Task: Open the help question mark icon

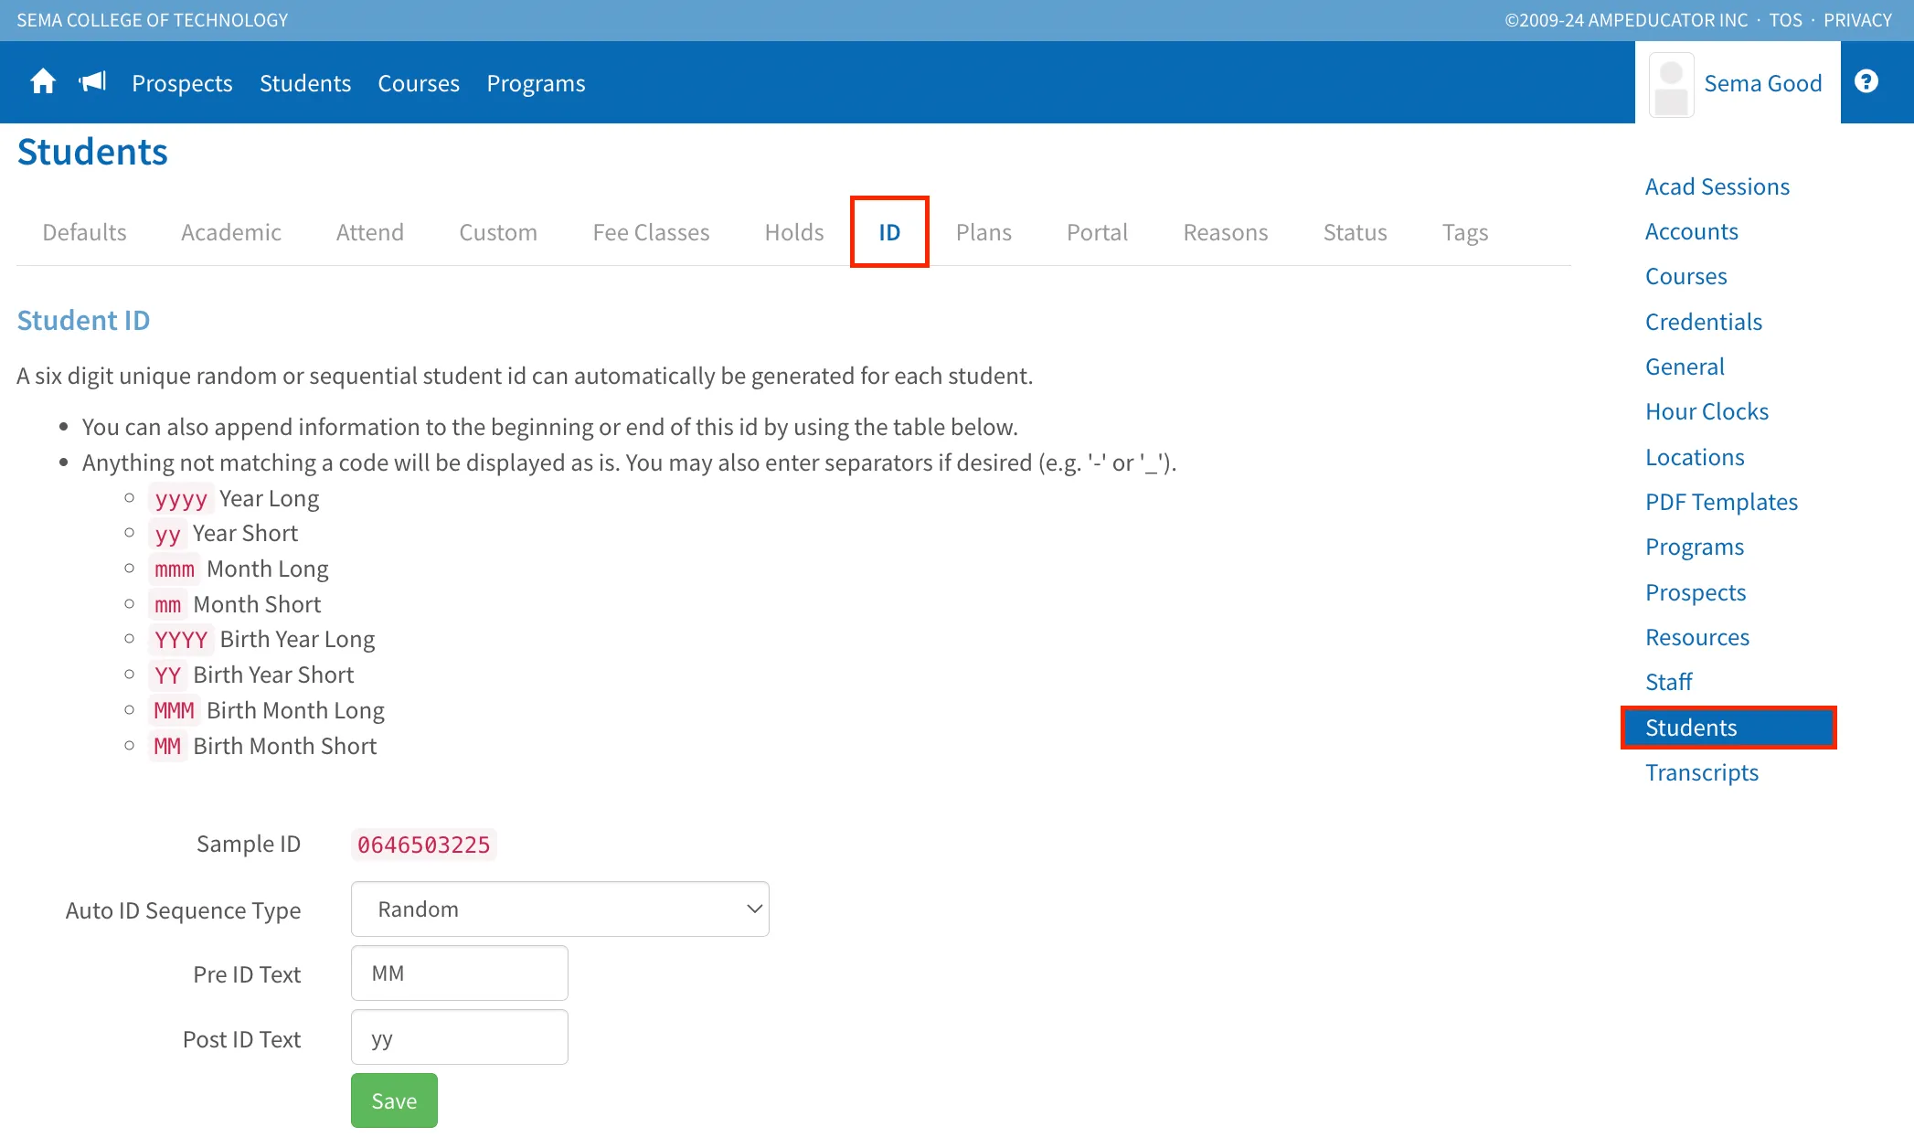Action: (1866, 82)
